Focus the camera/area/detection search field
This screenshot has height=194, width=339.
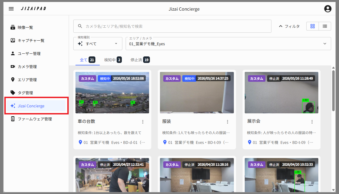[x=172, y=26]
